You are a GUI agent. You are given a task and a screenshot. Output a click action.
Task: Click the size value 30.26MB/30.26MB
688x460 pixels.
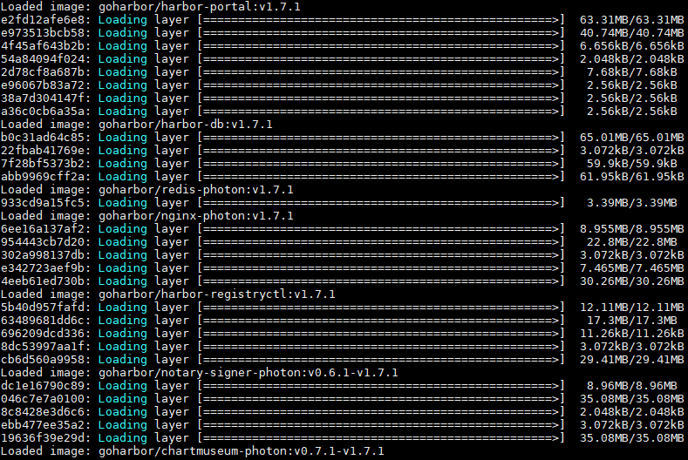point(632,281)
